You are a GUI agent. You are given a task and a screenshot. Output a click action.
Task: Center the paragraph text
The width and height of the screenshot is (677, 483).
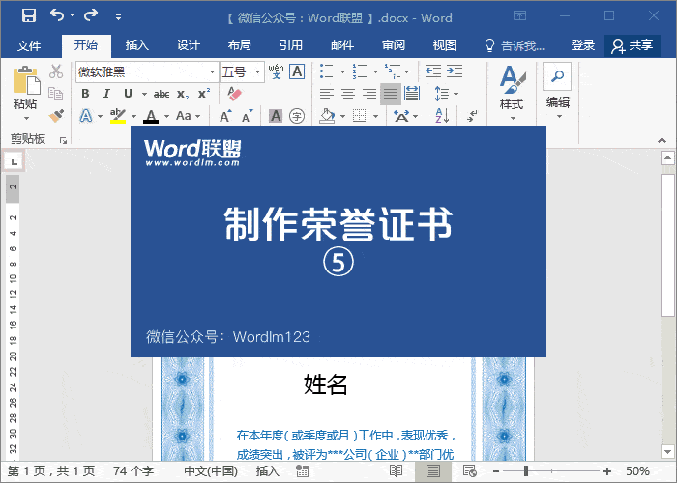348,94
